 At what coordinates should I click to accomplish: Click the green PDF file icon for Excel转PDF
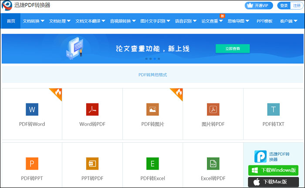(213, 164)
